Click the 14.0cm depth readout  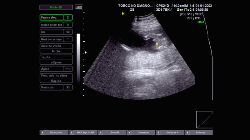point(179,6)
